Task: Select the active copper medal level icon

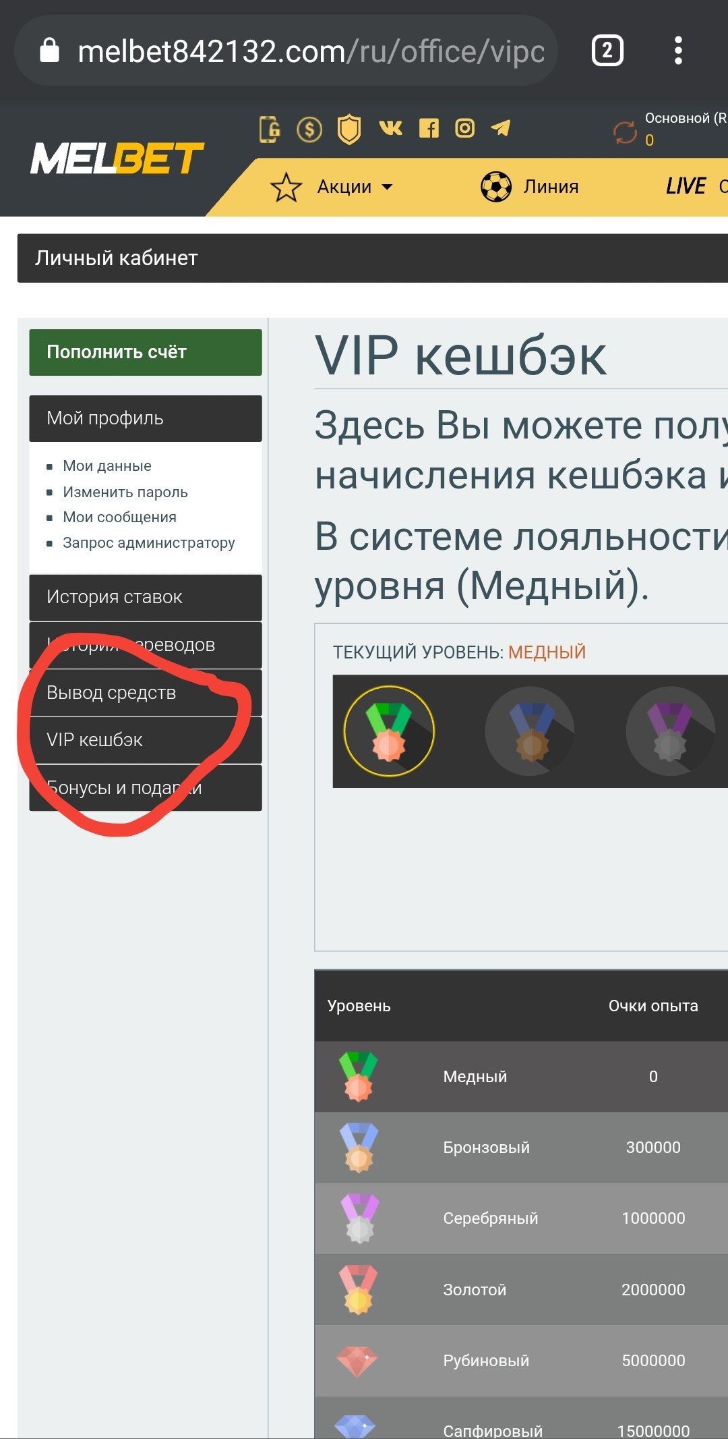Action: pyautogui.click(x=389, y=731)
